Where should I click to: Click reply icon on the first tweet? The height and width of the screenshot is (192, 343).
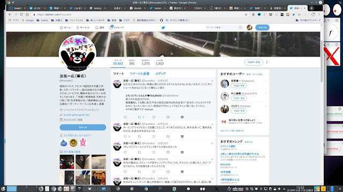[125, 117]
